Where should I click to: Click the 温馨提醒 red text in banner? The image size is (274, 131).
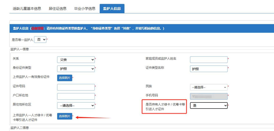click(38, 29)
